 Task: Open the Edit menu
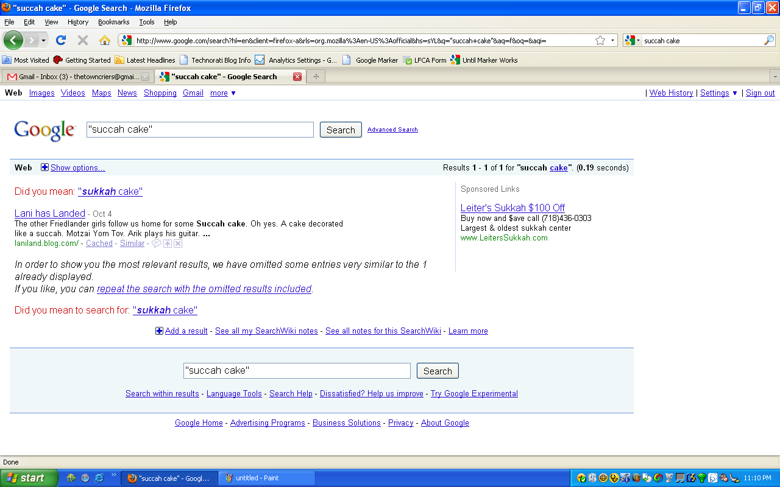click(x=29, y=22)
